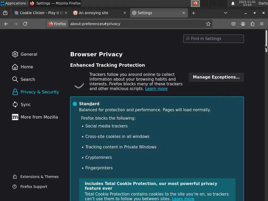Screen dimensions: 268x201
Task: Open the Firefox application menu
Action: click(262, 24)
